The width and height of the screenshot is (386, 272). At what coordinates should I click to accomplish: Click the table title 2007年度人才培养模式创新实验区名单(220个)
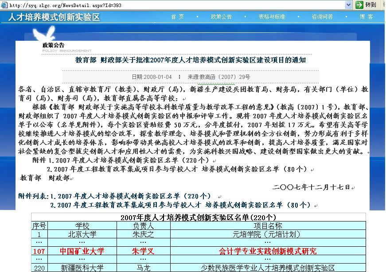[x=199, y=218]
